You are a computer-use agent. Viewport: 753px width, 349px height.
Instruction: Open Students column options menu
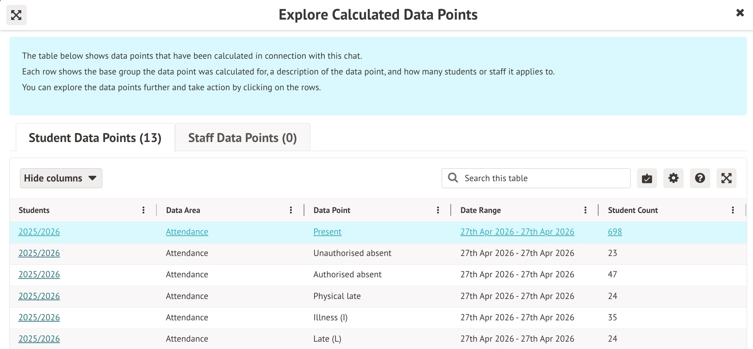[x=143, y=210]
